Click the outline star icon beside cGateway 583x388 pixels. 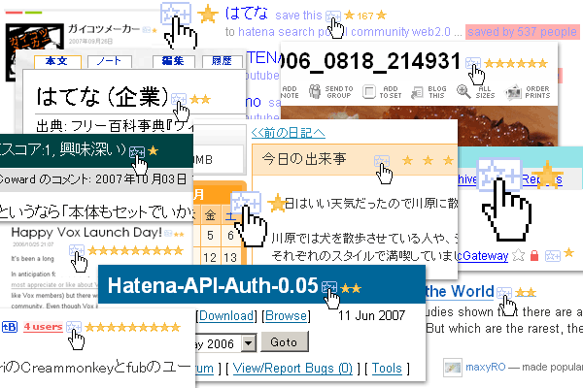click(518, 255)
